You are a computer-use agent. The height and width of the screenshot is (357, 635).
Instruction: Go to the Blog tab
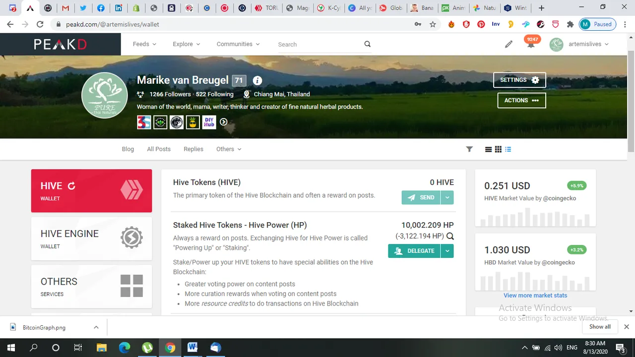tap(128, 149)
